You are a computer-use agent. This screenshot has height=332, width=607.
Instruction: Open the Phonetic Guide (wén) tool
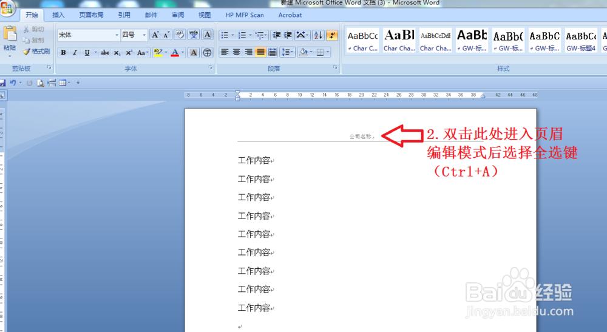pyautogui.click(x=194, y=35)
